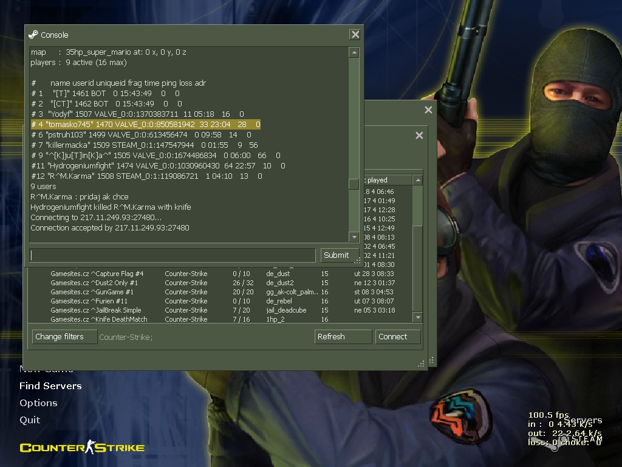622x467 pixels.
Task: Click the 7 / 16 players cell
Action: coord(241,319)
